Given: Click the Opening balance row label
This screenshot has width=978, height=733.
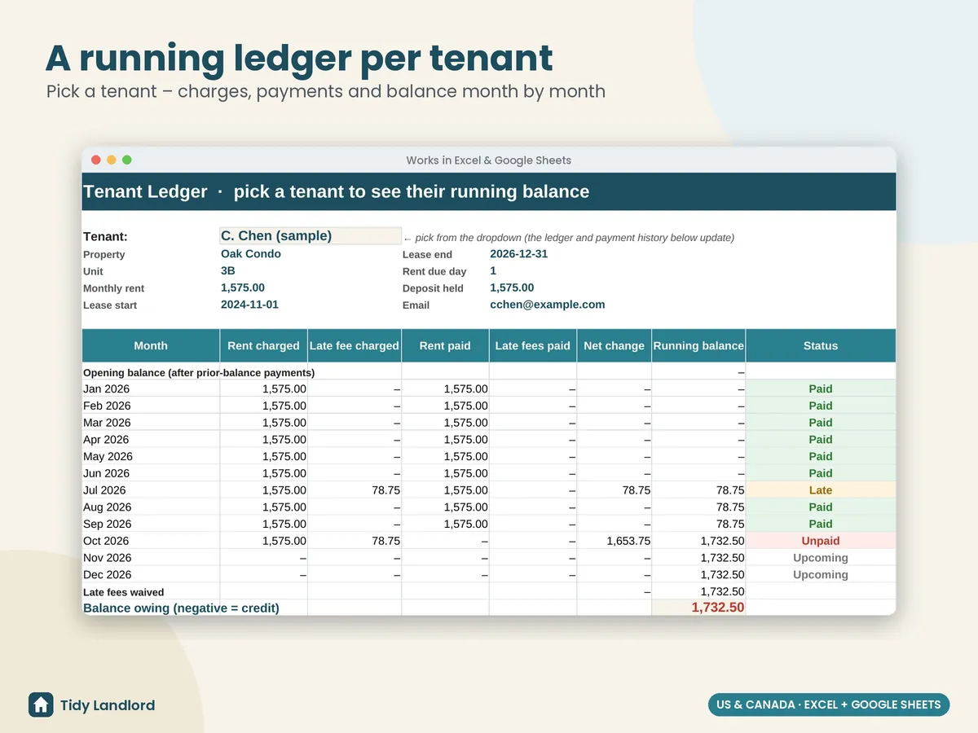Looking at the screenshot, I should click(x=199, y=372).
